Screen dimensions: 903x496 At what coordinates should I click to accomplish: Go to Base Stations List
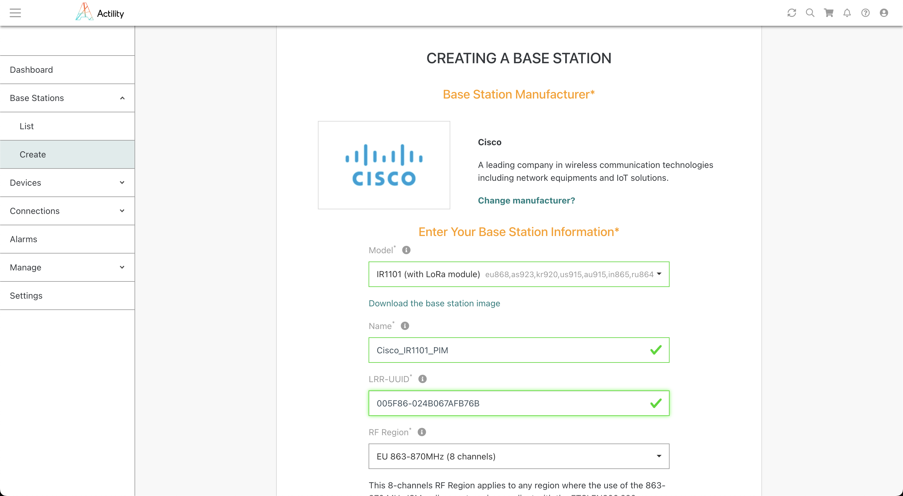pyautogui.click(x=27, y=126)
